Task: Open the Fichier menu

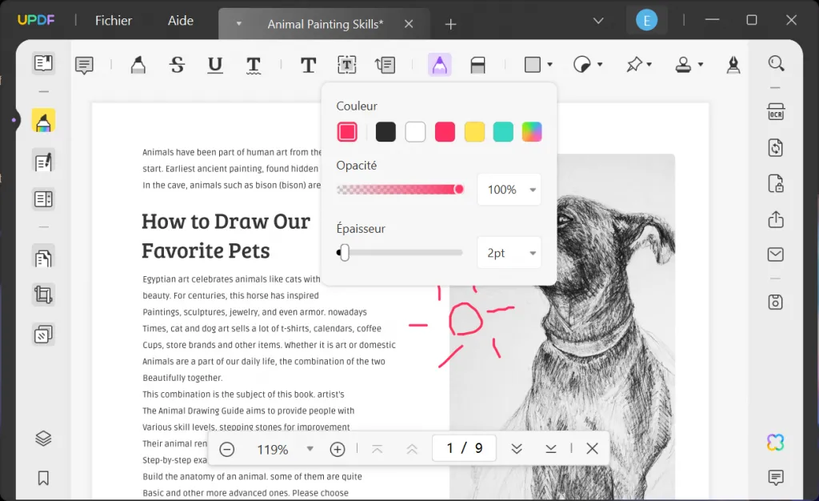Action: pyautogui.click(x=113, y=21)
